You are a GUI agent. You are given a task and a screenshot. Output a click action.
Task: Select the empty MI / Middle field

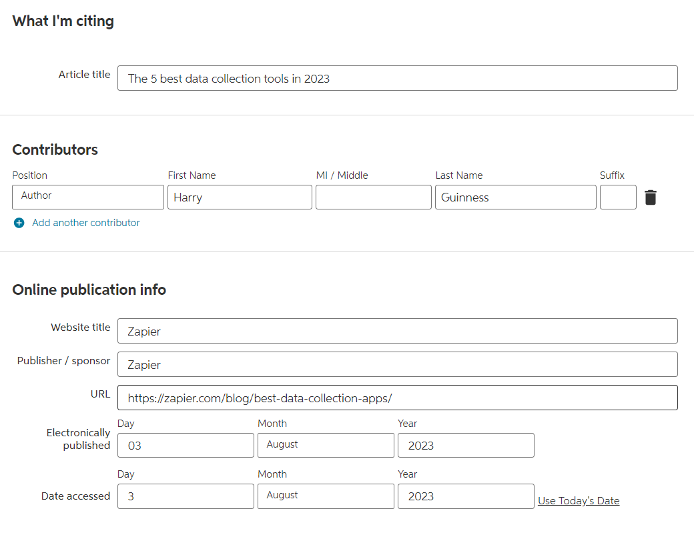pos(373,197)
